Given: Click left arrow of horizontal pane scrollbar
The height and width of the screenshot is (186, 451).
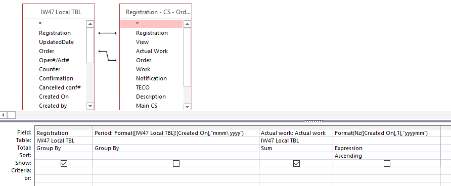Looking at the screenshot, I should click(x=4, y=115).
